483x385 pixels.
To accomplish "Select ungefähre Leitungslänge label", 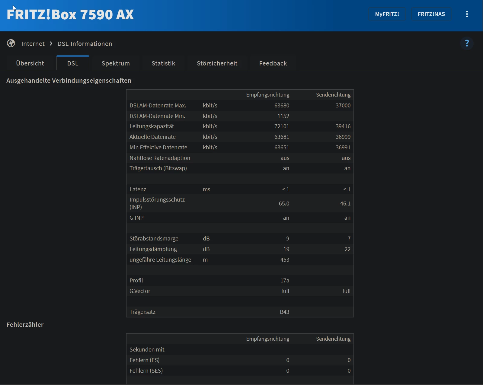I will point(160,260).
